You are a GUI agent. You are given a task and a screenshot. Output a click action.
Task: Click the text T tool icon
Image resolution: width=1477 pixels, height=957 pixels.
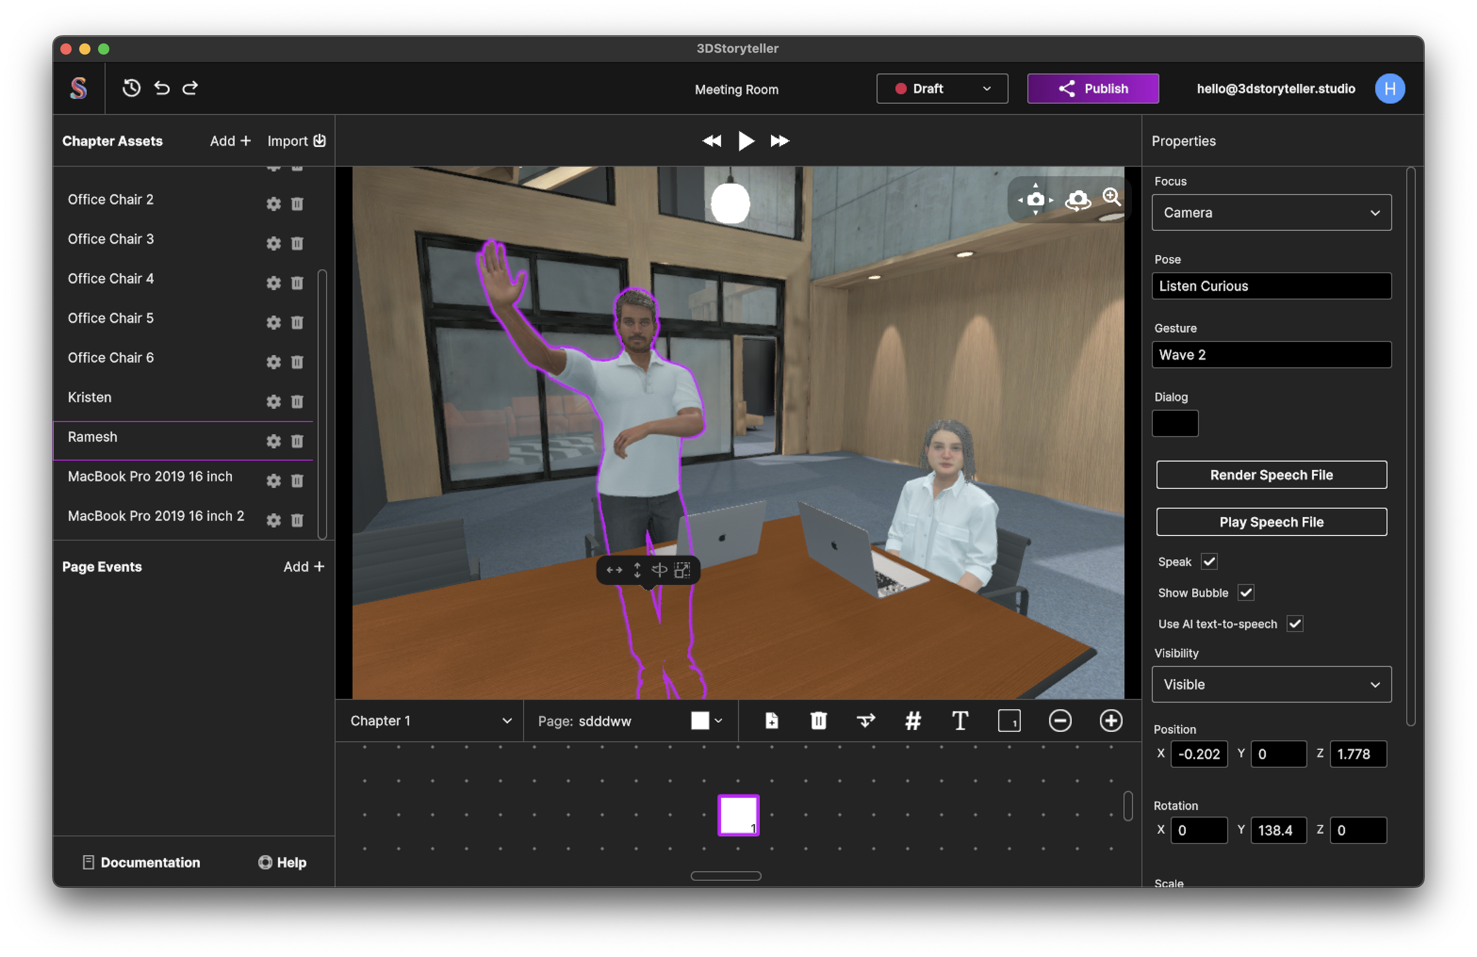point(959,721)
